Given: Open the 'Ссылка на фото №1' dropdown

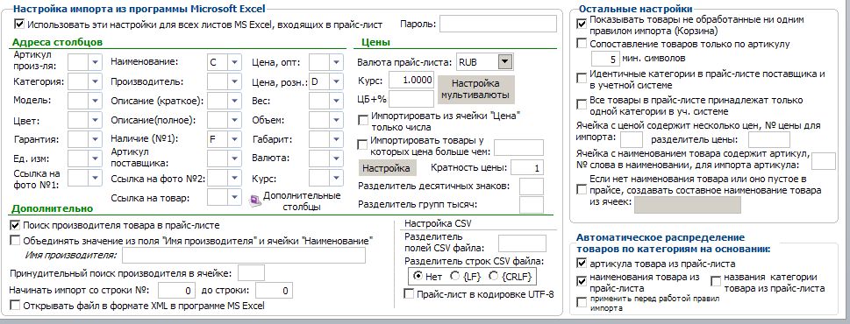Looking at the screenshot, I should pyautogui.click(x=95, y=178).
